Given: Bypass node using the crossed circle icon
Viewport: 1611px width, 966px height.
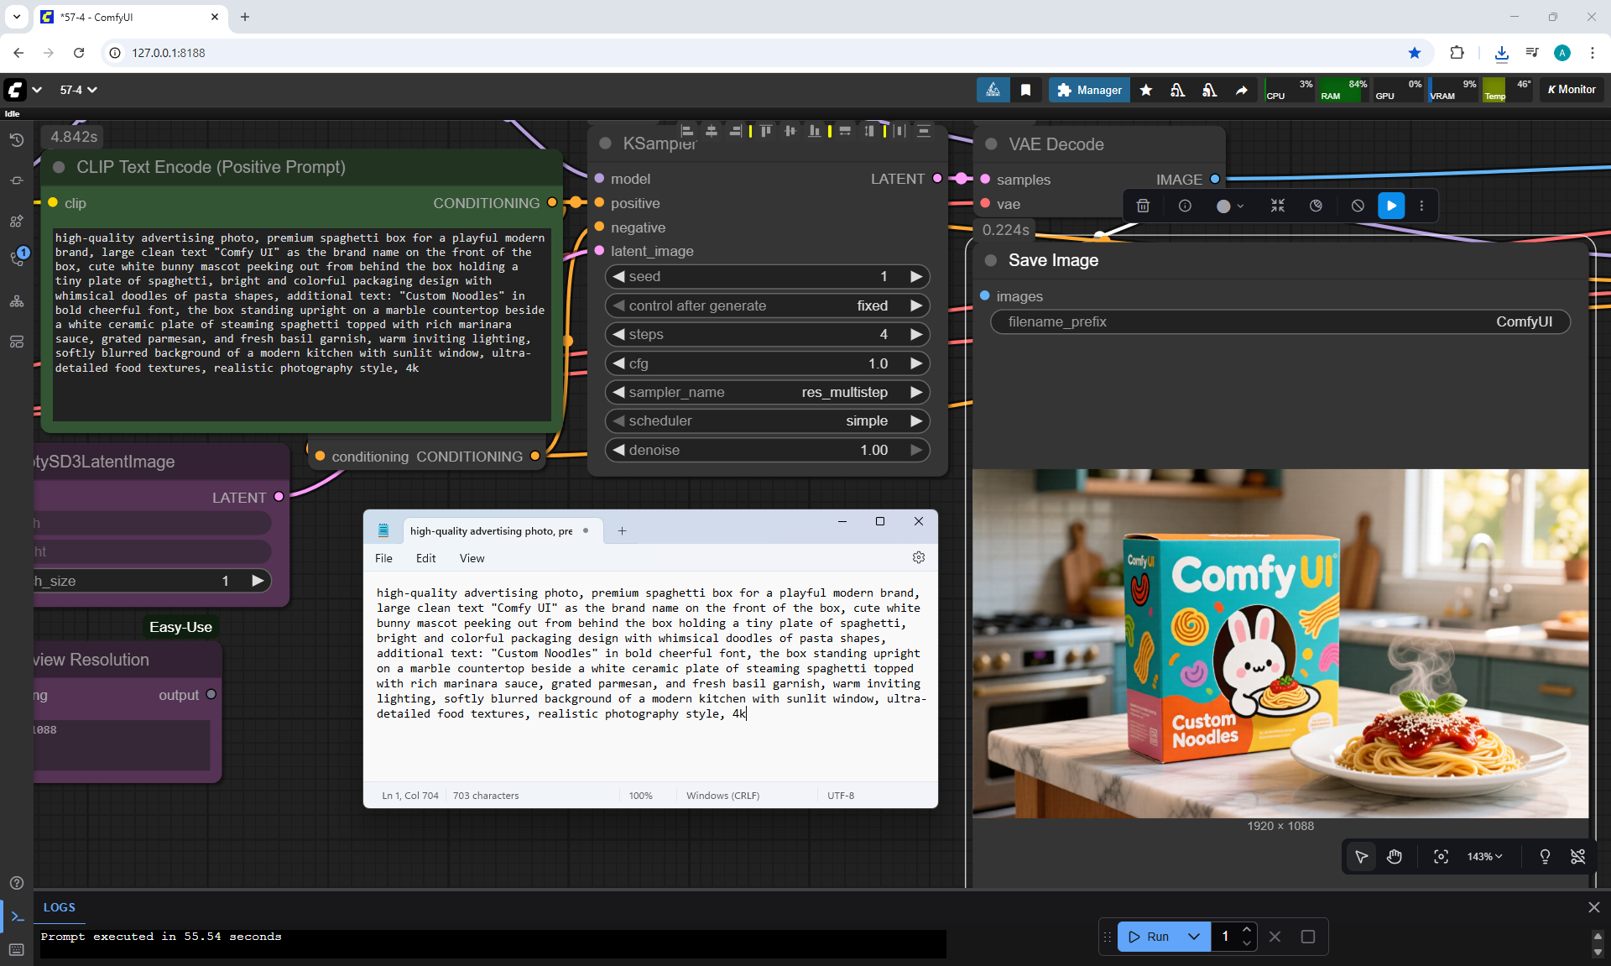Looking at the screenshot, I should [1358, 206].
